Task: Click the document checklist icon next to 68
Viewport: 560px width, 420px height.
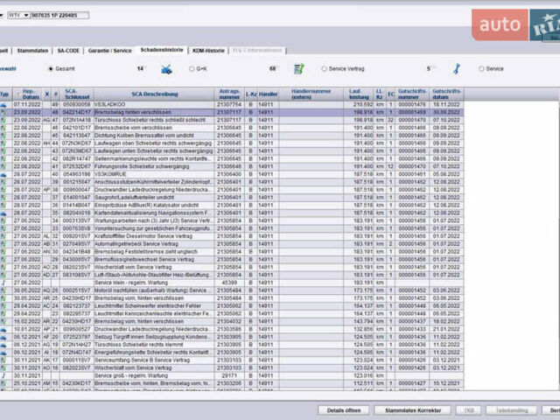Action: (x=299, y=68)
